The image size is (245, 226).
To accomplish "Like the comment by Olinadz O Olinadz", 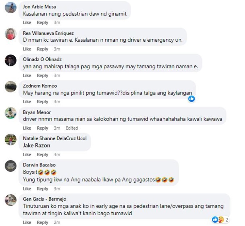I will (x=27, y=76).
